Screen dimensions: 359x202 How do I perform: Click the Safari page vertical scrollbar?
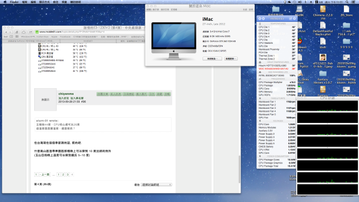(x=240, y=169)
